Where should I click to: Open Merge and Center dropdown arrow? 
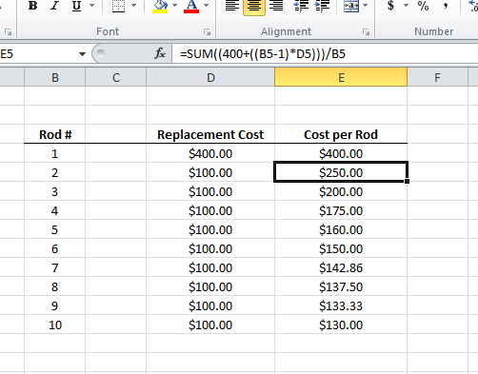tap(366, 6)
